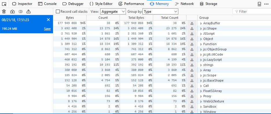
Task: Sort by the Bytes column header
Action: click(x=70, y=18)
